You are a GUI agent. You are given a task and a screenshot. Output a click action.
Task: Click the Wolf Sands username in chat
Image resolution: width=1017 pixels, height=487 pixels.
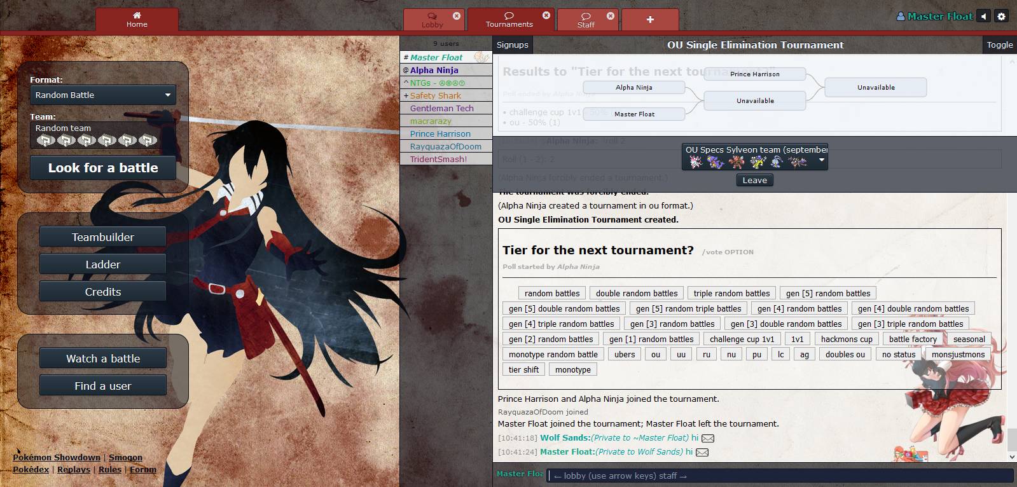[x=565, y=437]
